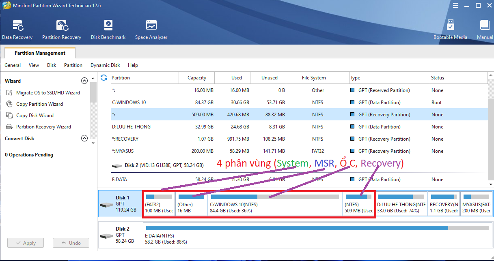The width and height of the screenshot is (494, 261).
Task: Select RECOVERY 1.1 GB block in disk map
Action: (x=444, y=204)
